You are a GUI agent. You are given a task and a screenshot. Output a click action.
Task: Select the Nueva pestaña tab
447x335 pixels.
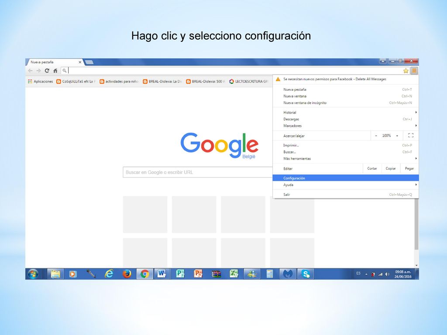point(54,62)
